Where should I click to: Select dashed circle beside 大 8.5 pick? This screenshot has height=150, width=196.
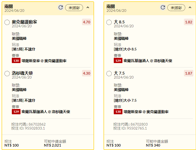pyautogui.click(x=109, y=22)
